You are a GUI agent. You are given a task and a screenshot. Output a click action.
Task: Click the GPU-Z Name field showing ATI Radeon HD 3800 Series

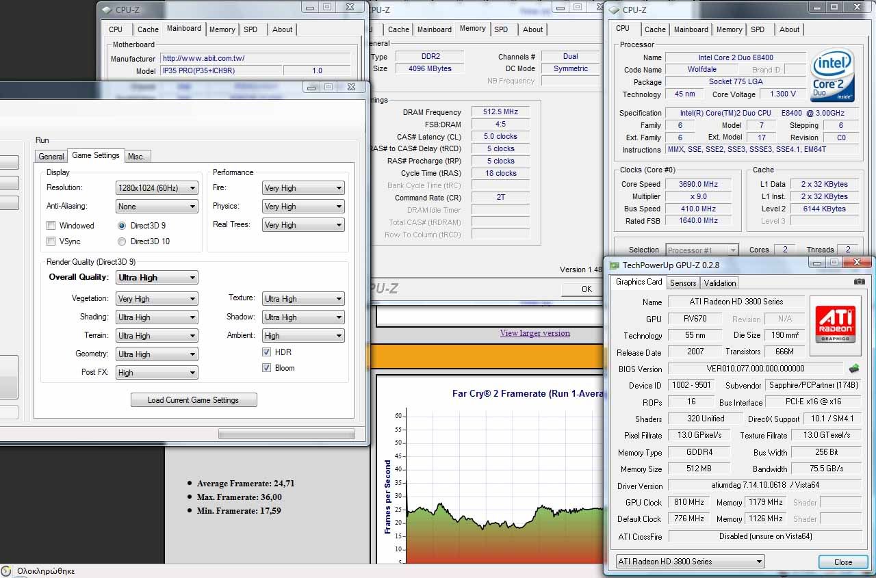pyautogui.click(x=736, y=302)
